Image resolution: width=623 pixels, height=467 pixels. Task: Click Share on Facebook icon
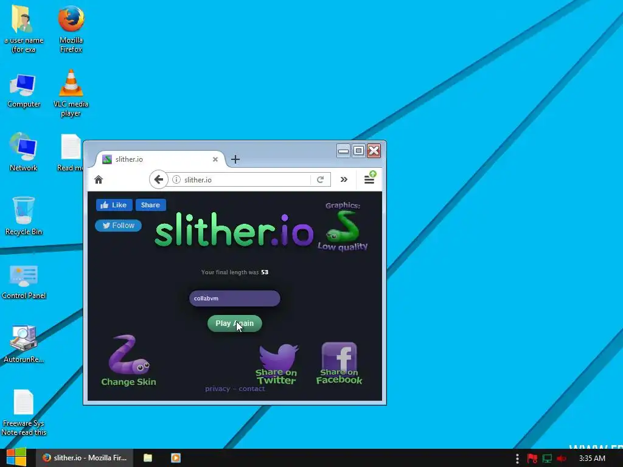tap(339, 362)
